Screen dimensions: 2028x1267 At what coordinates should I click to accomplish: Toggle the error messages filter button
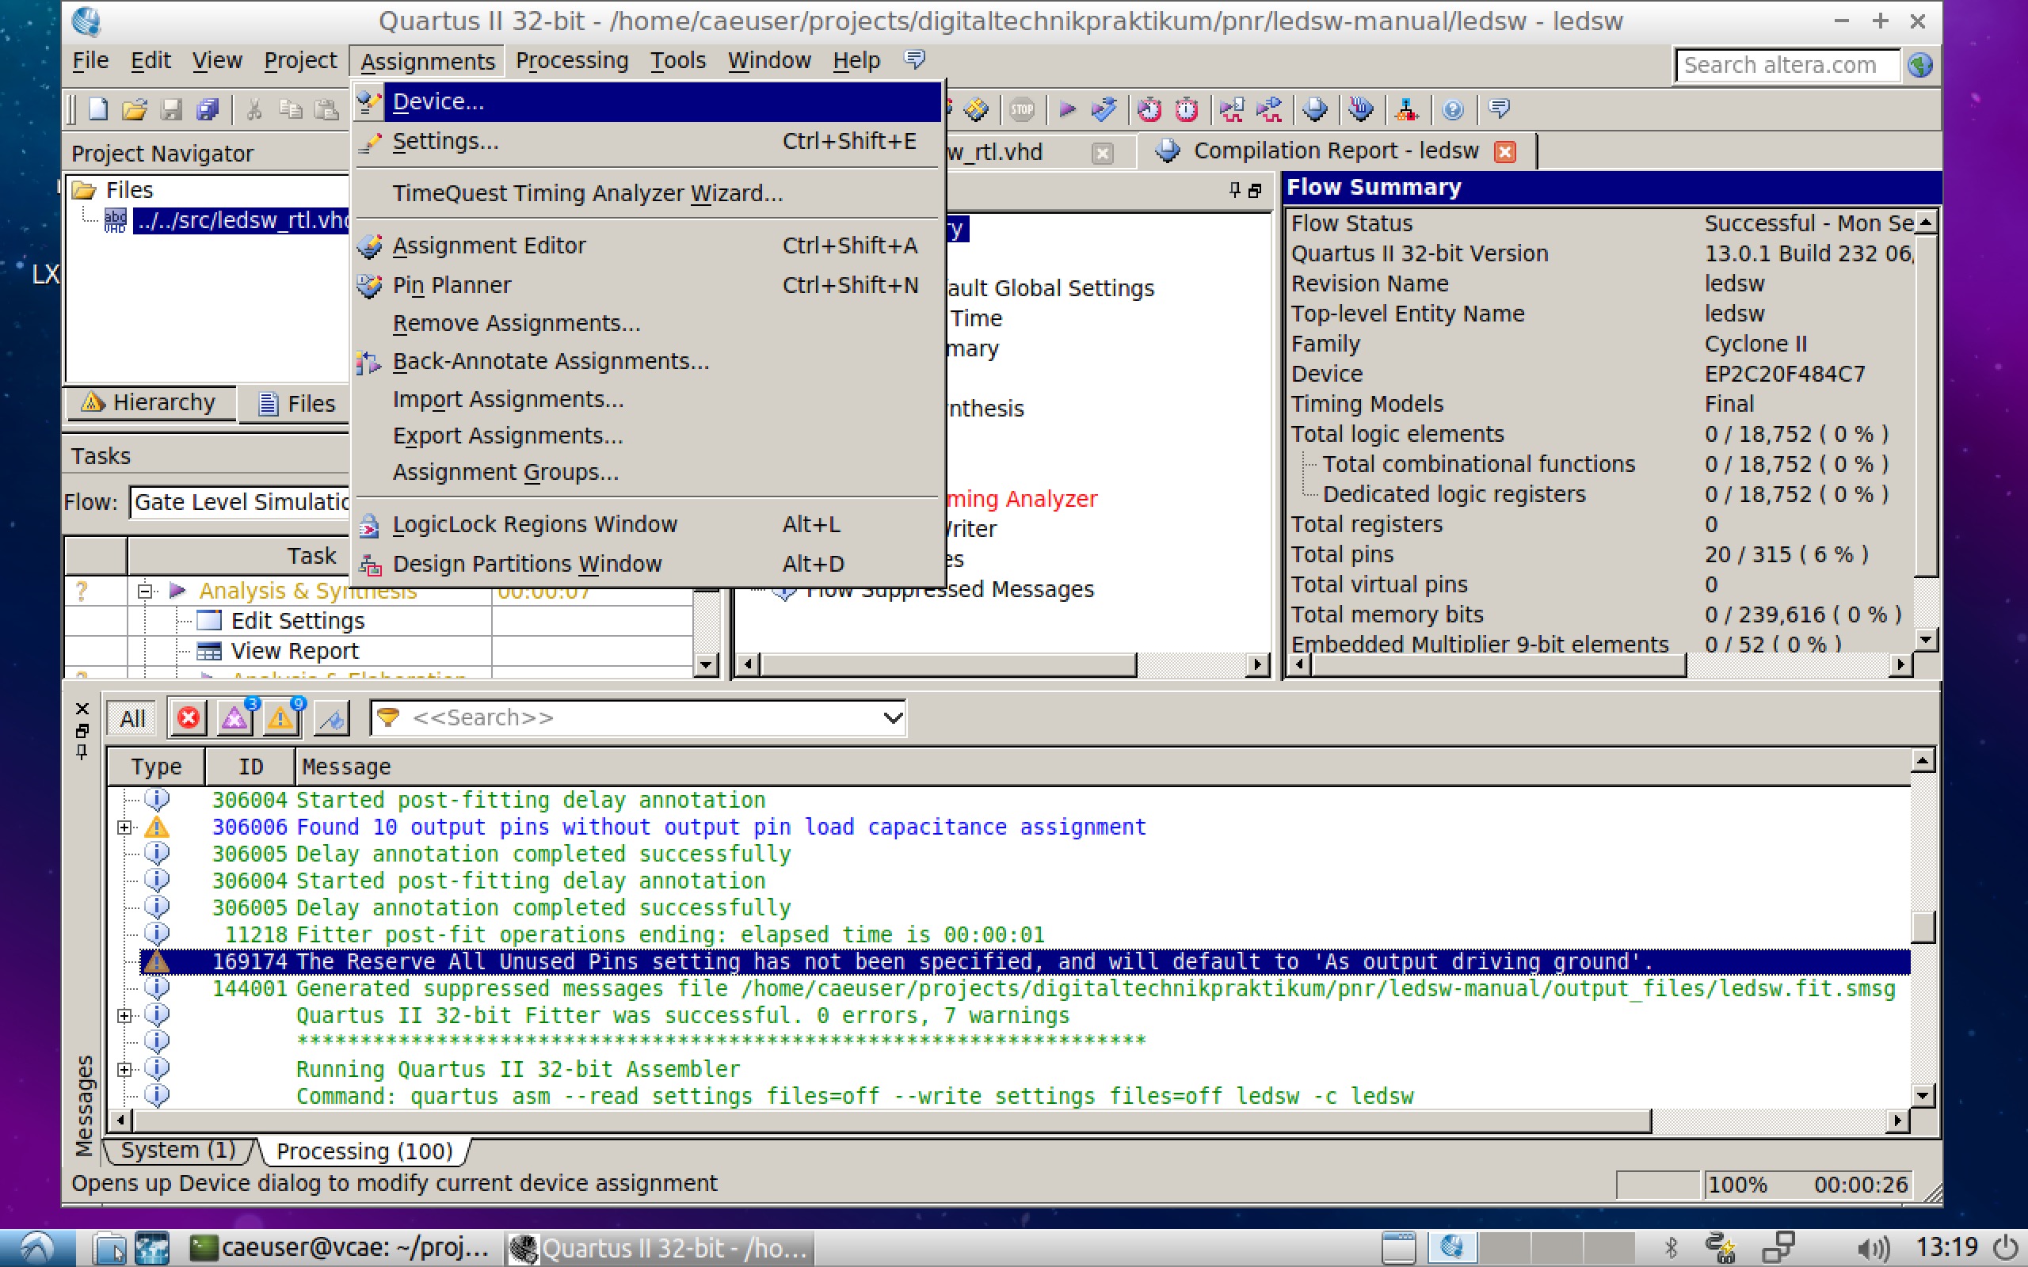pos(189,718)
